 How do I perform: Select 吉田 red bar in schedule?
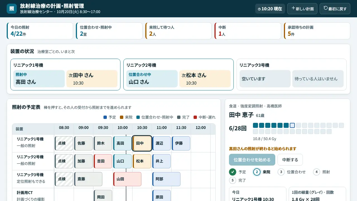pyautogui.click(x=103, y=161)
